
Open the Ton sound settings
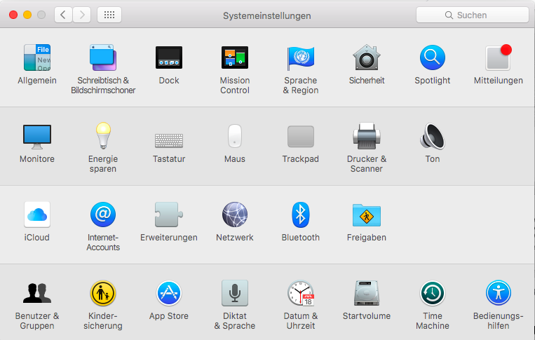click(433, 136)
